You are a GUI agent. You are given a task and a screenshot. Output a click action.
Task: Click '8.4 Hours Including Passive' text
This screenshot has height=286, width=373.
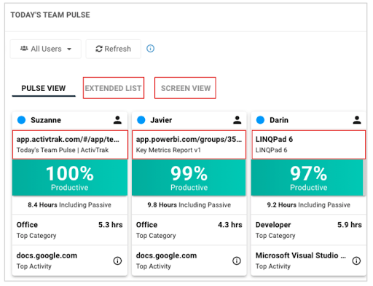(69, 205)
